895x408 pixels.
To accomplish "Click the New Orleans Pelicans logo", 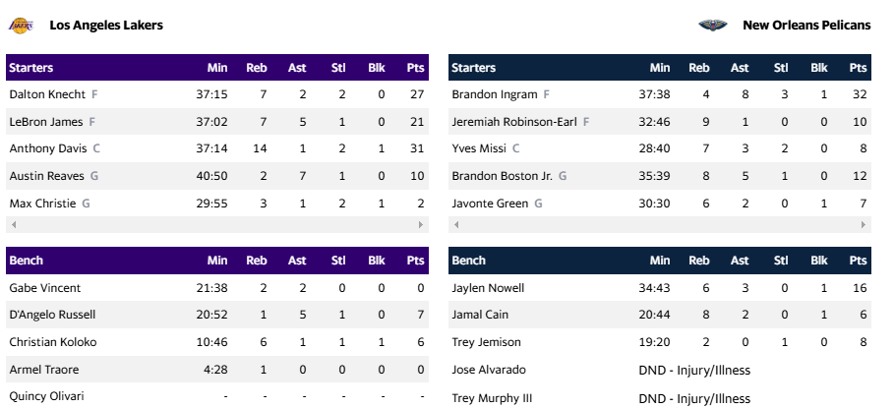I will (x=711, y=25).
